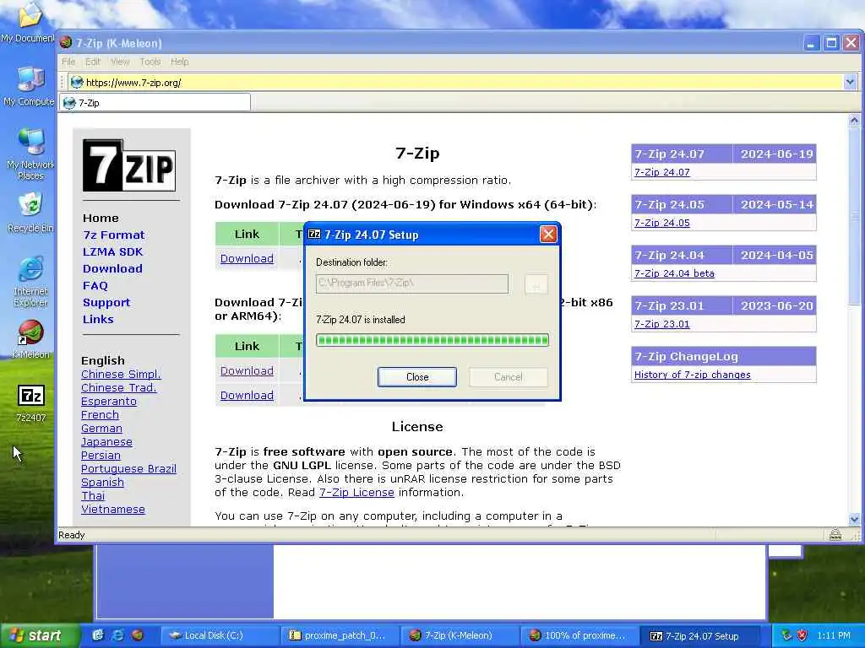This screenshot has width=865, height=648.
Task: Click the installation progress bar
Action: (432, 340)
